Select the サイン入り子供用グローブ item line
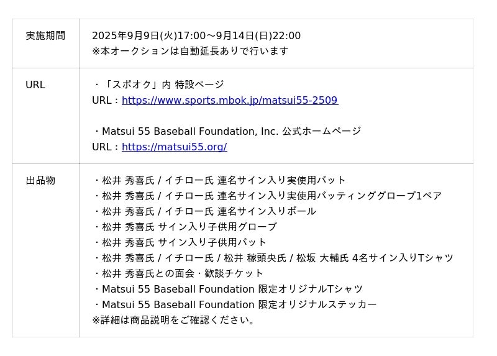The image size is (497, 356). 185,227
